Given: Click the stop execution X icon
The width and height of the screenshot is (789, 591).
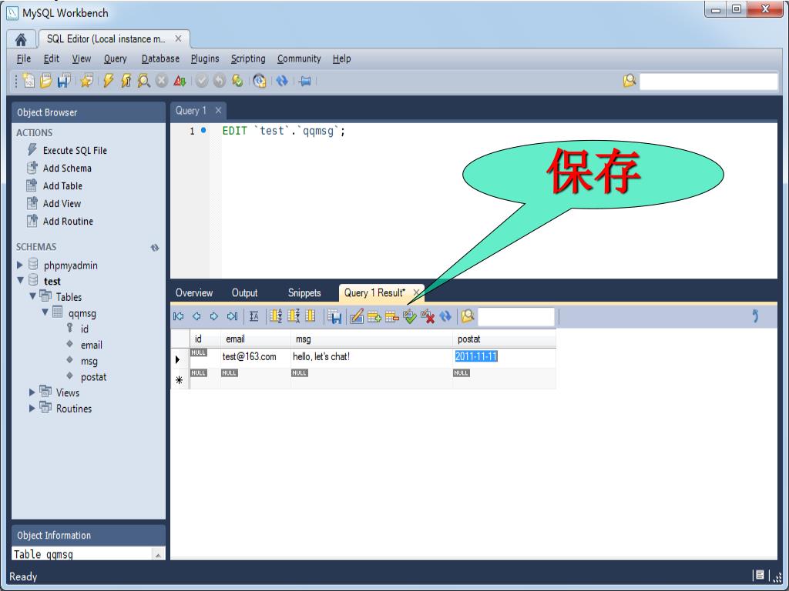Looking at the screenshot, I should pos(162,80).
